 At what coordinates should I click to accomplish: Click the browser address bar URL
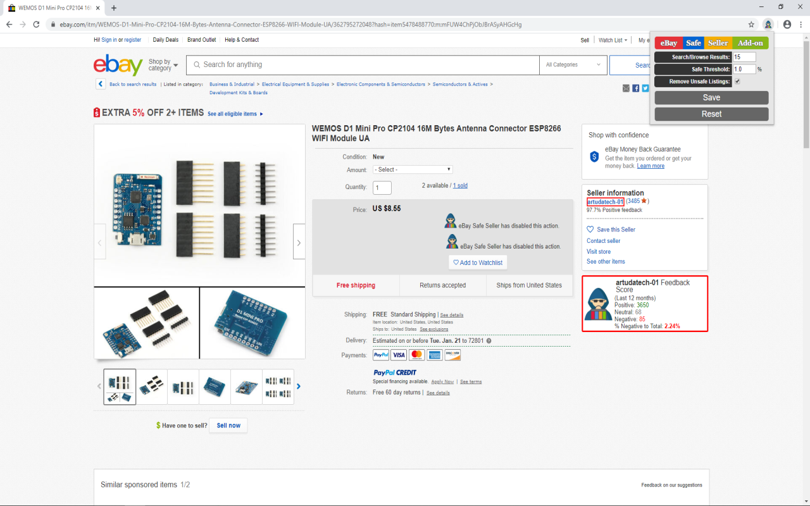point(290,25)
